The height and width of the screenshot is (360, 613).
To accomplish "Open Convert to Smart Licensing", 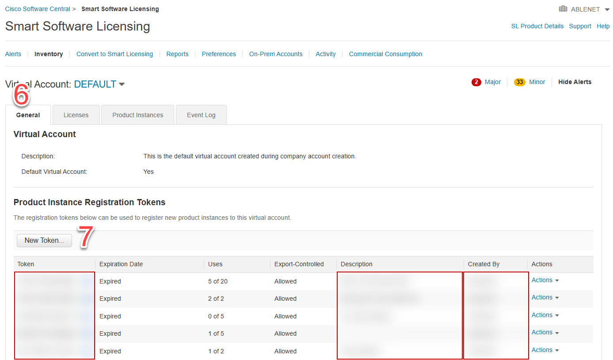I will point(114,54).
